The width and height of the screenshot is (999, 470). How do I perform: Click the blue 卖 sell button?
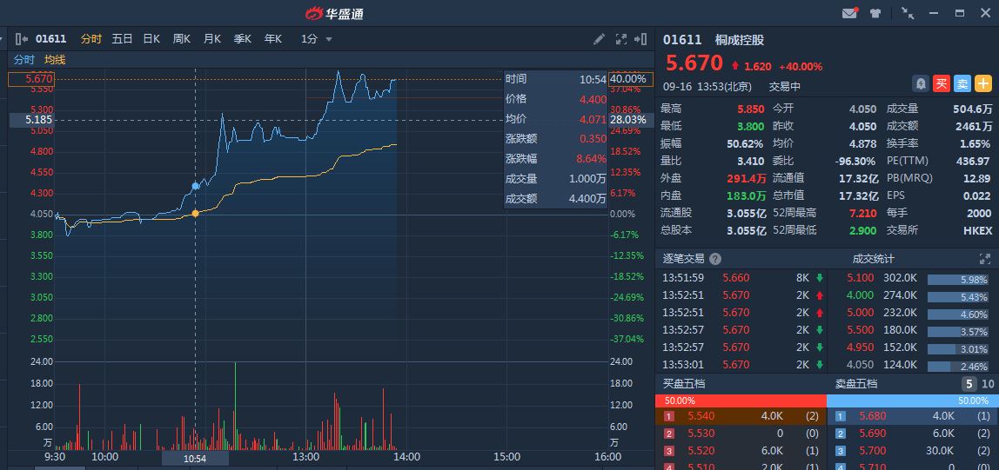tap(962, 83)
